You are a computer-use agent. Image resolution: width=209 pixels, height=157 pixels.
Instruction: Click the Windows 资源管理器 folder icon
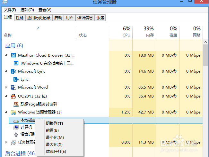(13, 113)
